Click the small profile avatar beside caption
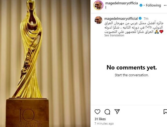This screenshot has height=127, width=167. coord(98,20)
